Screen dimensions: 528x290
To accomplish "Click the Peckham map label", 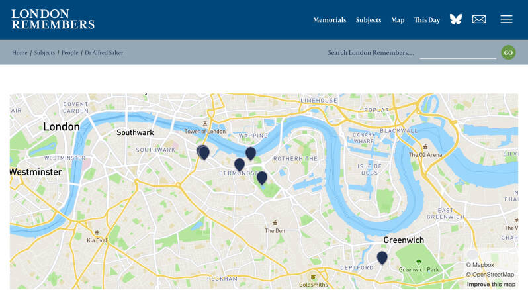I will point(222,279).
